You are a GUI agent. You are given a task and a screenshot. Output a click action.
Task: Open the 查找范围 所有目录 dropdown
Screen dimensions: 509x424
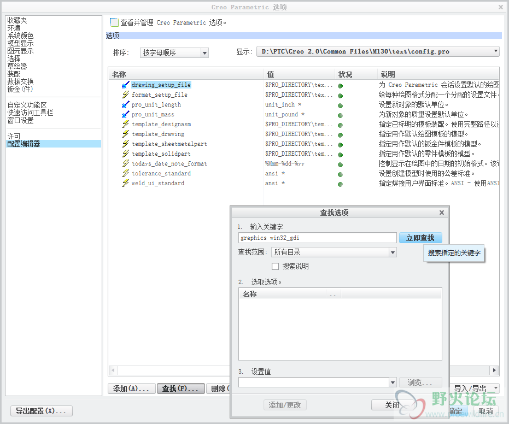tap(393, 252)
